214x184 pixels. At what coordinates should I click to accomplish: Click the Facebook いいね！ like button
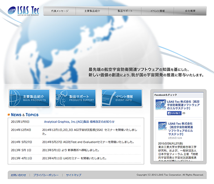[174, 113]
